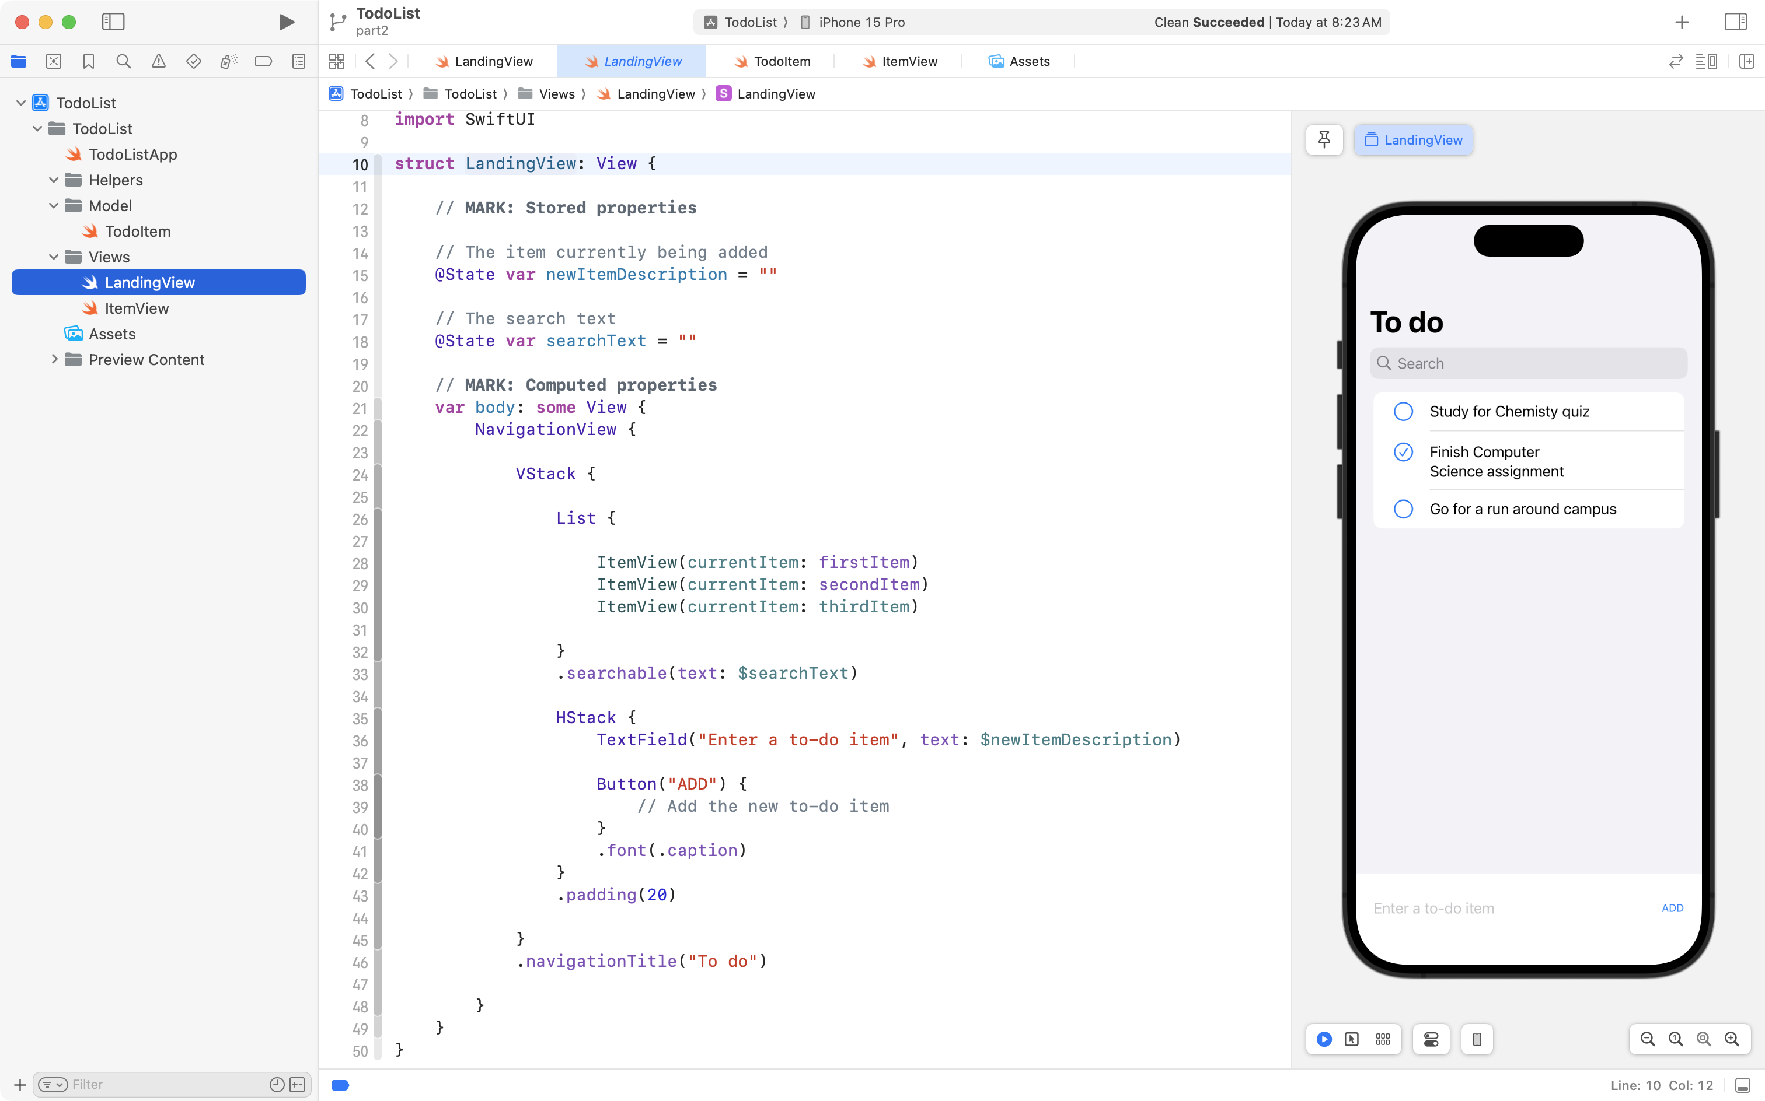Zoom in on the preview canvas

pos(1732,1039)
